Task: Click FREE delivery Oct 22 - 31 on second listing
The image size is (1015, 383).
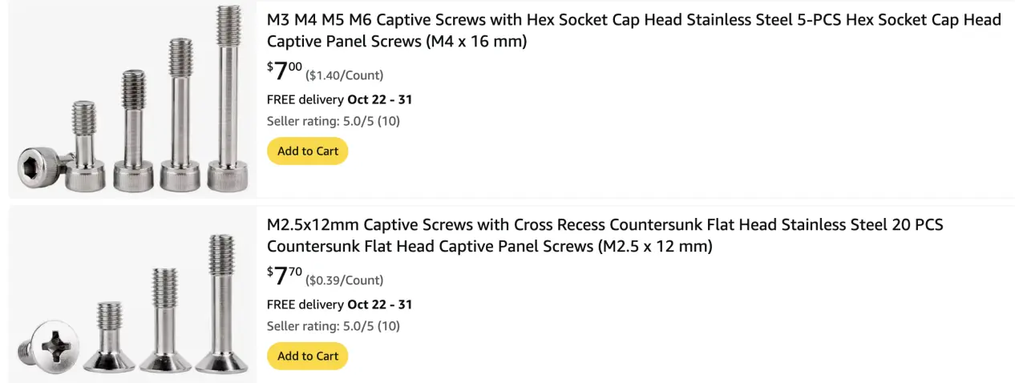Action: pos(339,305)
